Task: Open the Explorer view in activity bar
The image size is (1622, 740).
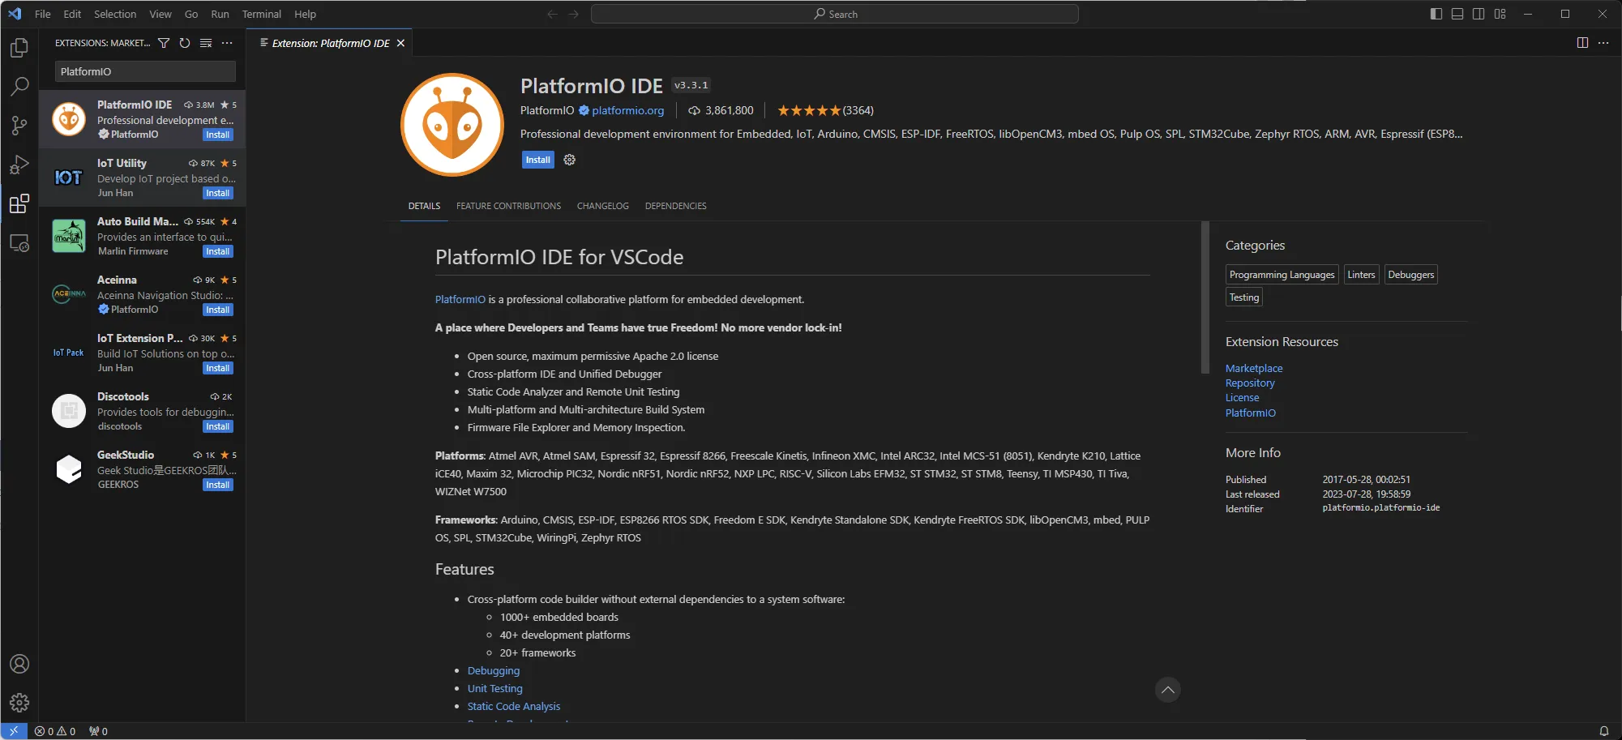Action: (19, 48)
